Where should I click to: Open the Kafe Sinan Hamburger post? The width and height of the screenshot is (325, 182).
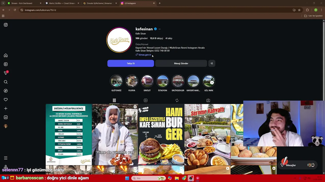pos(161,134)
